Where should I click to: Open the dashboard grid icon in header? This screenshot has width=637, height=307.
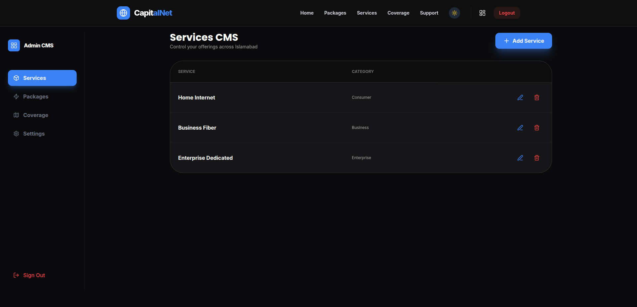pos(482,13)
